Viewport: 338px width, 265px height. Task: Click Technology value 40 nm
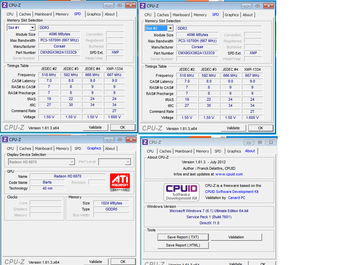pyautogui.click(x=48, y=188)
